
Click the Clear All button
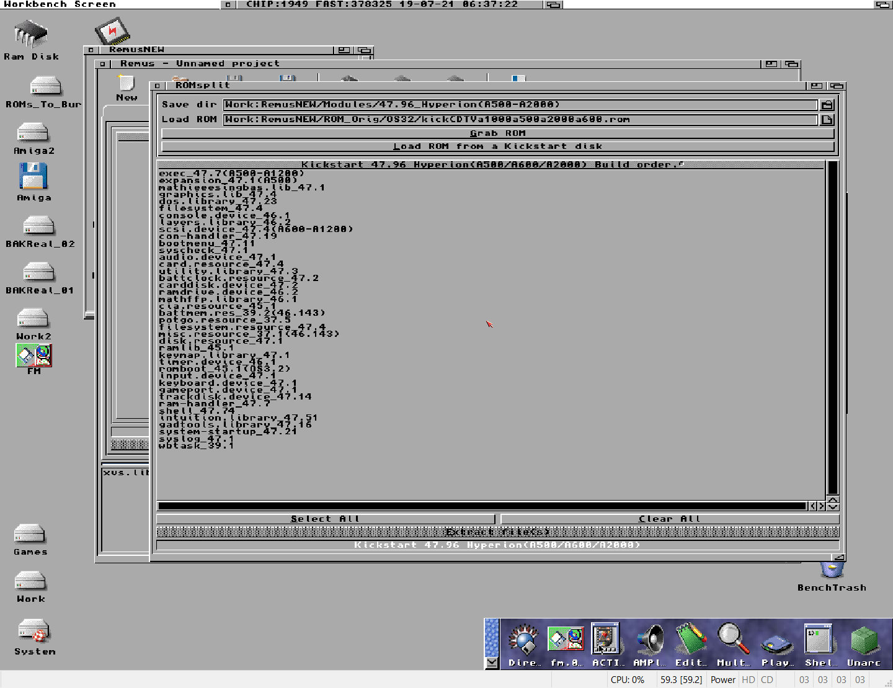tap(670, 519)
